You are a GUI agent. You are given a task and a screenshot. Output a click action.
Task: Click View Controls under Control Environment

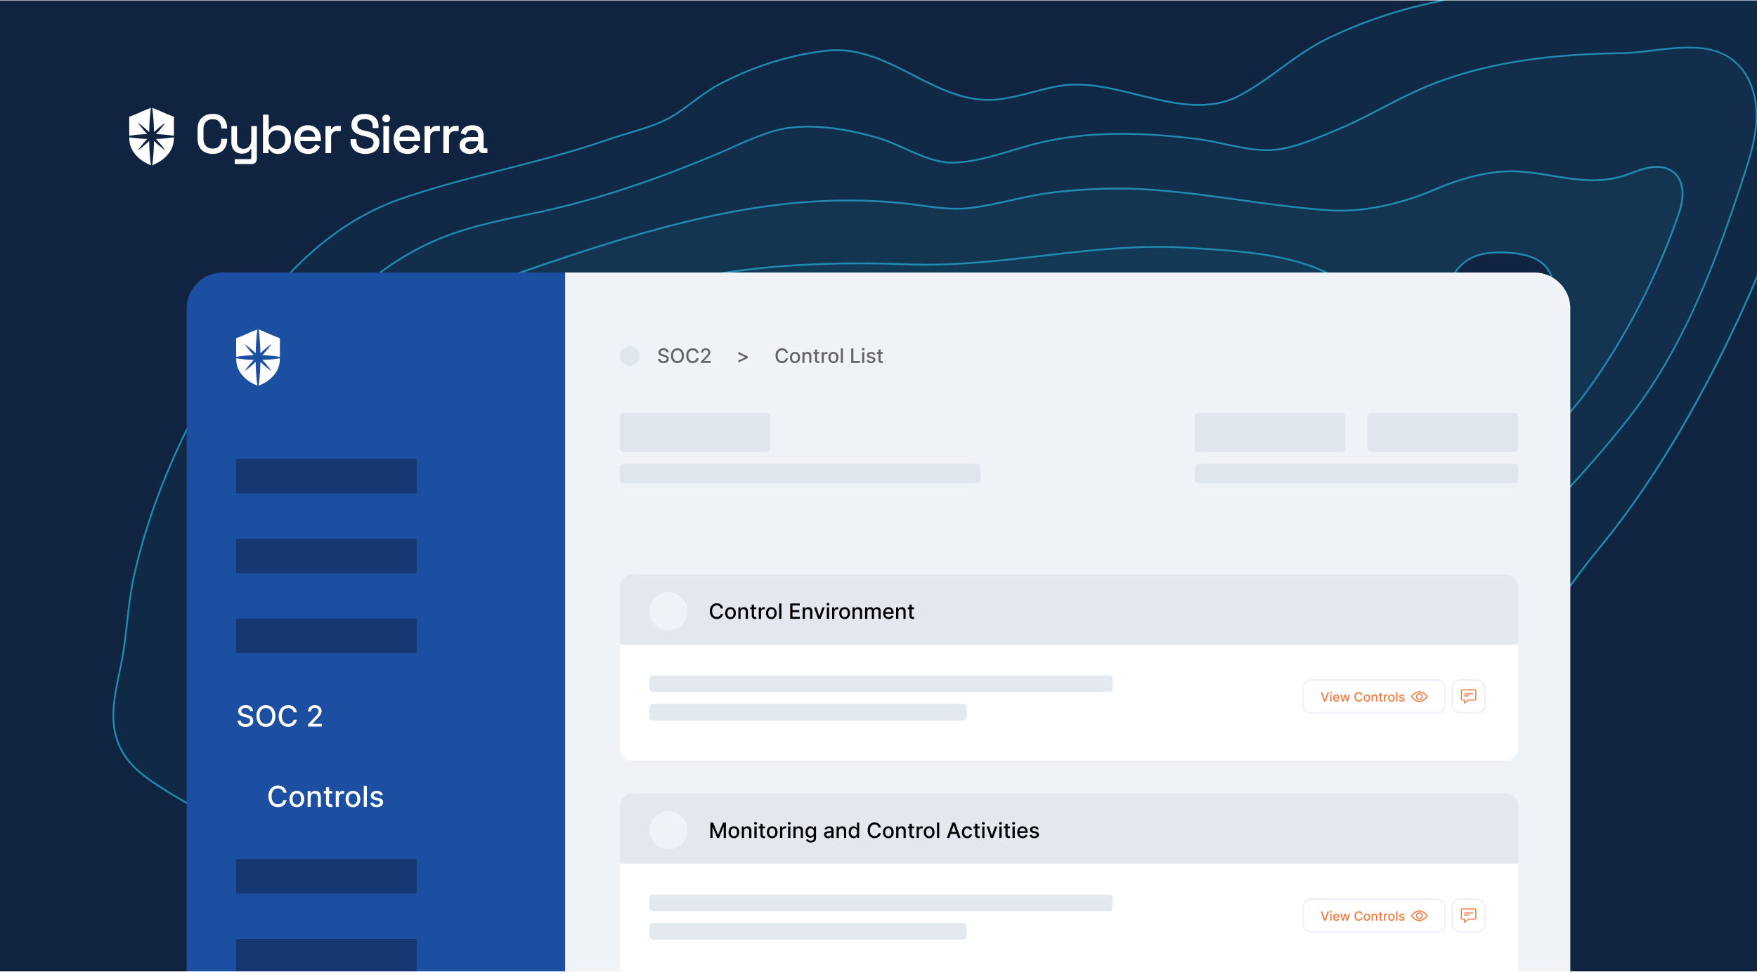(1373, 697)
